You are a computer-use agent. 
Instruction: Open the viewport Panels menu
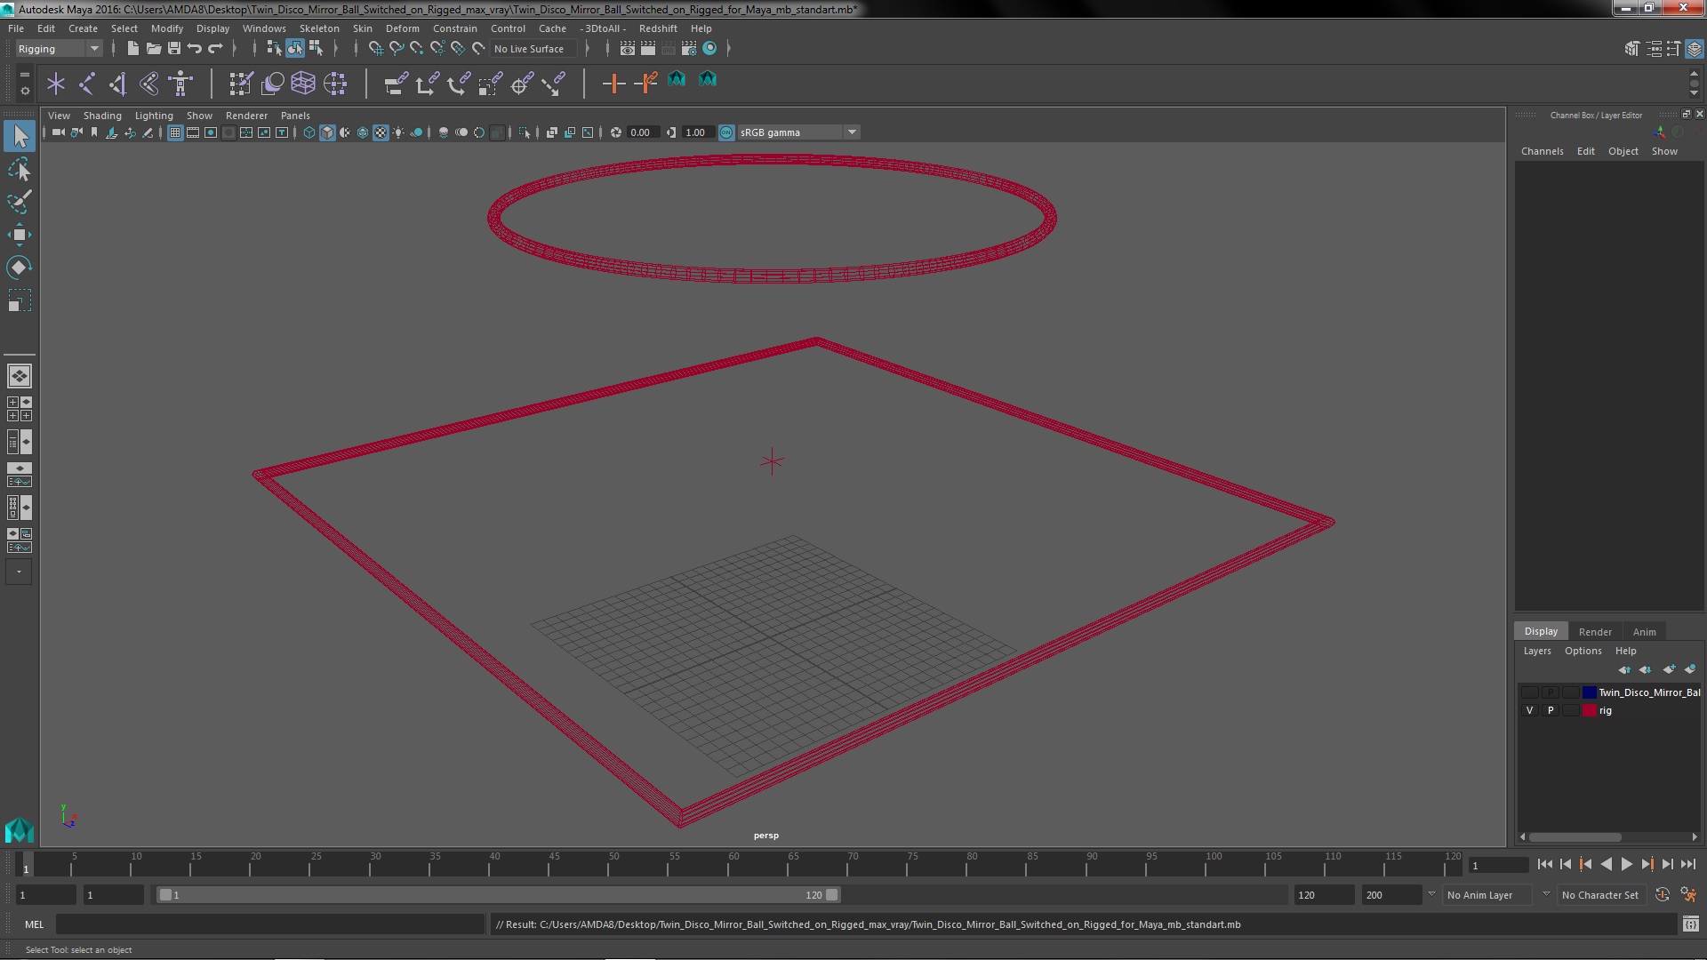tap(295, 116)
